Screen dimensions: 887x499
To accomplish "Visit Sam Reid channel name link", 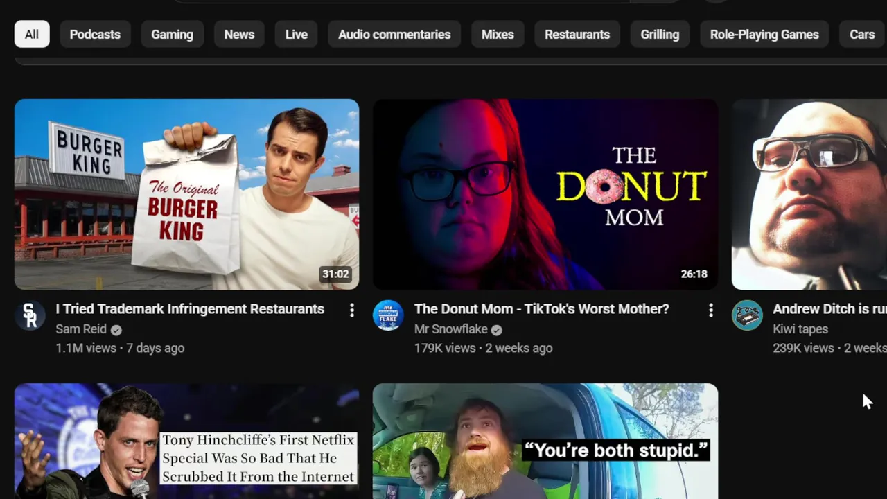I will (81, 329).
